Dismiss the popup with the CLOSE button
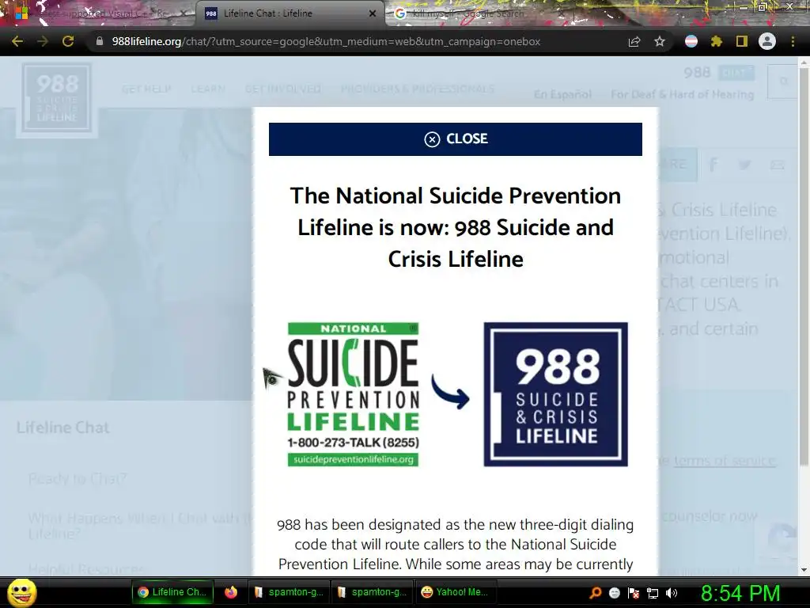This screenshot has width=810, height=608. coord(456,139)
